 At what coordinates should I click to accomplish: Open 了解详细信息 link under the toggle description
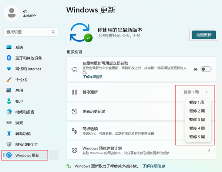[92, 77]
